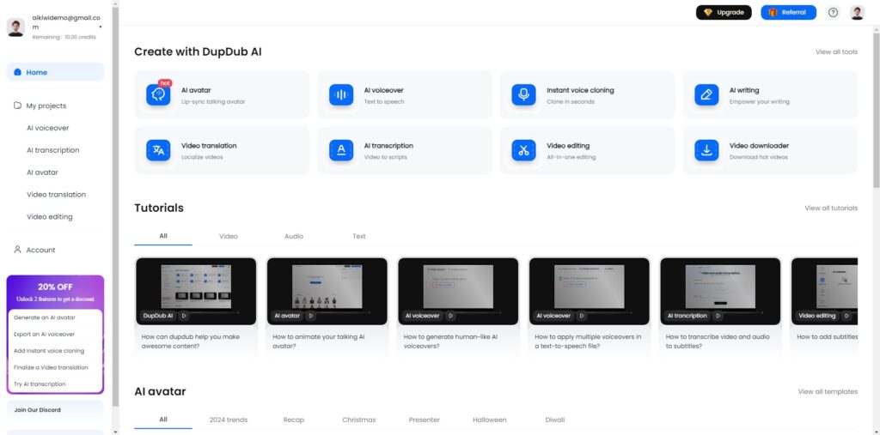Open AI voiceover in sidebar
Screen dimensions: 880x435
click(48, 128)
